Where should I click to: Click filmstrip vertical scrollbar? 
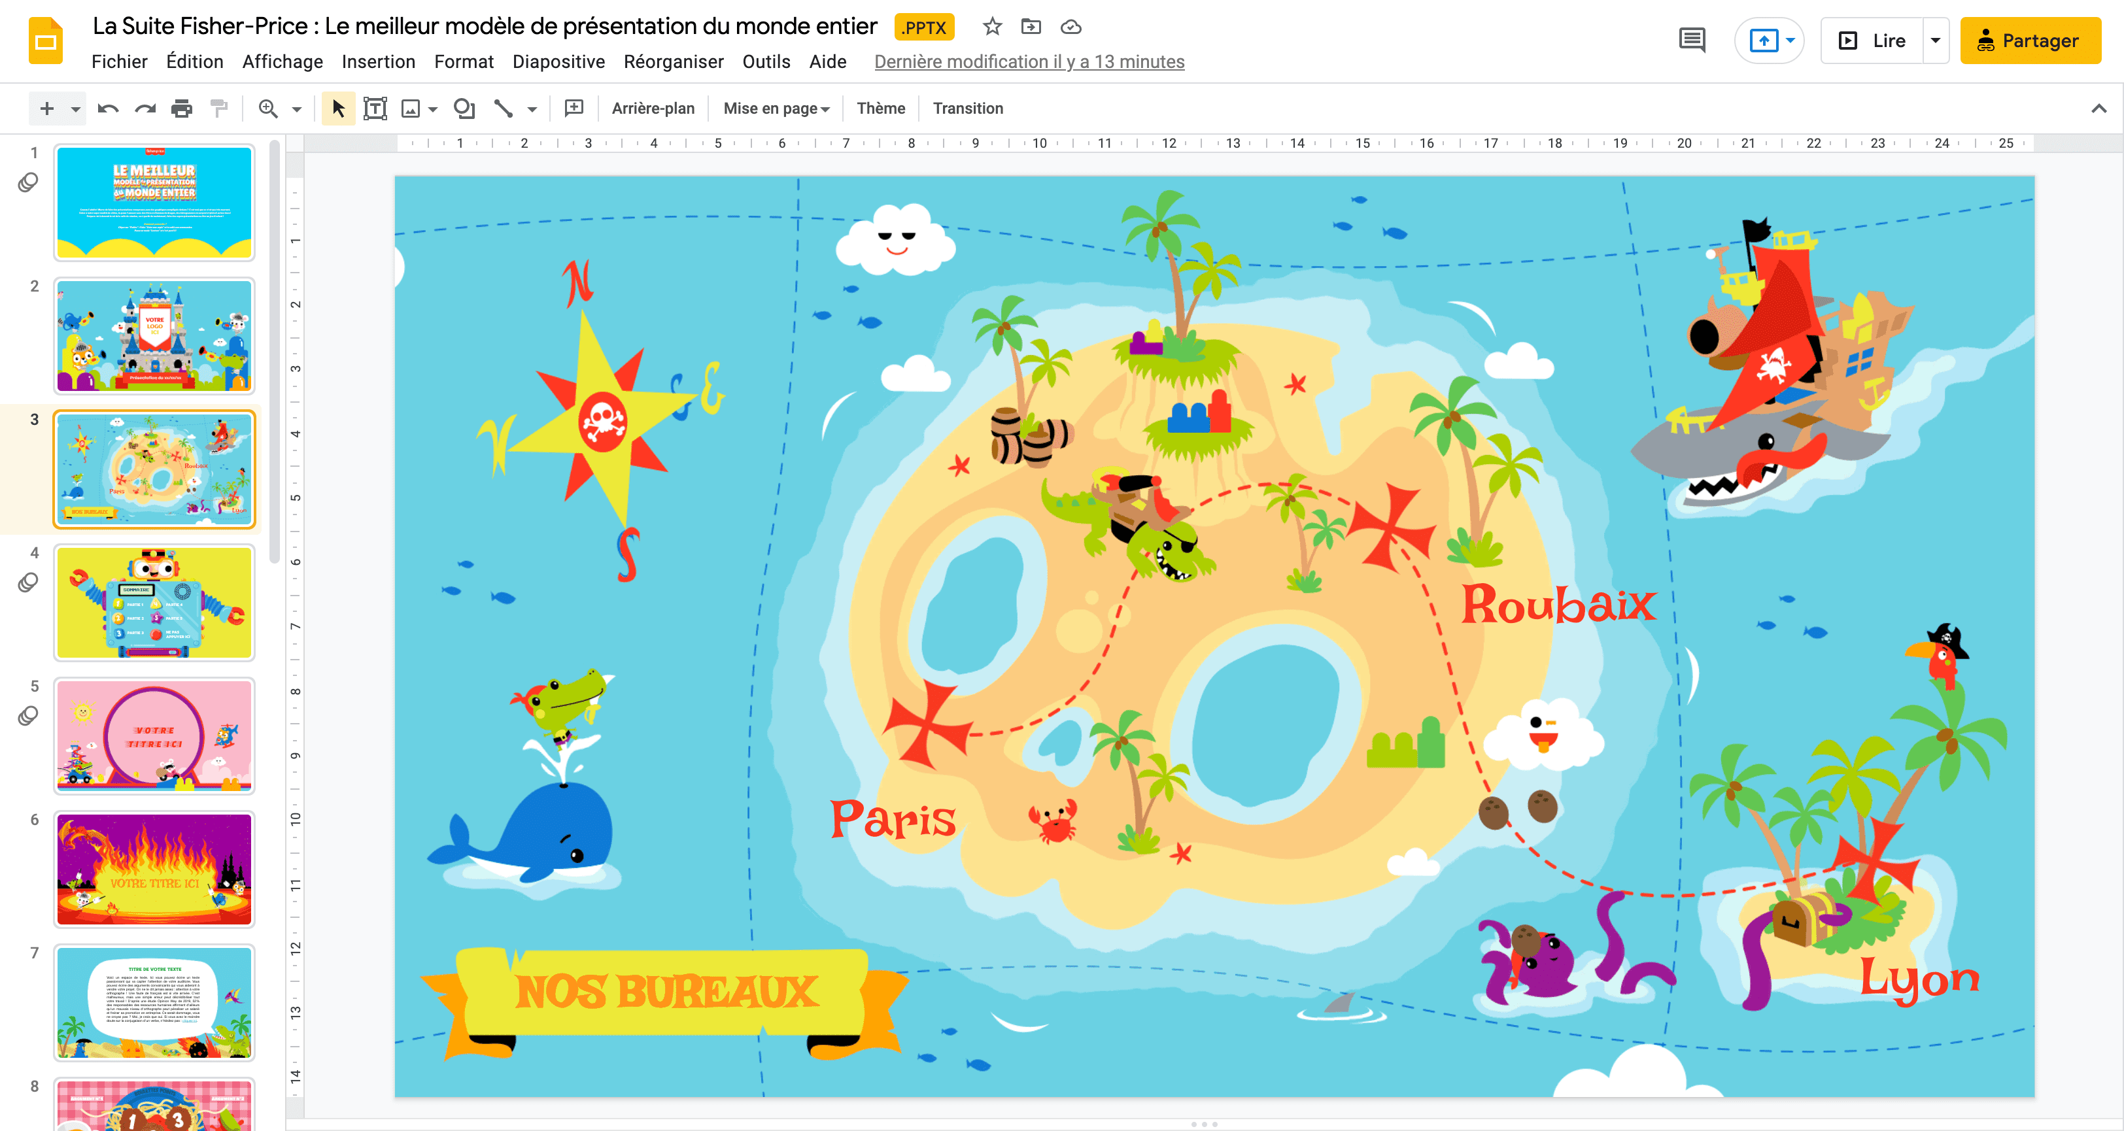coord(274,350)
